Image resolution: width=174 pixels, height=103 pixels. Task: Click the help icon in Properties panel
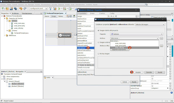[172, 93]
